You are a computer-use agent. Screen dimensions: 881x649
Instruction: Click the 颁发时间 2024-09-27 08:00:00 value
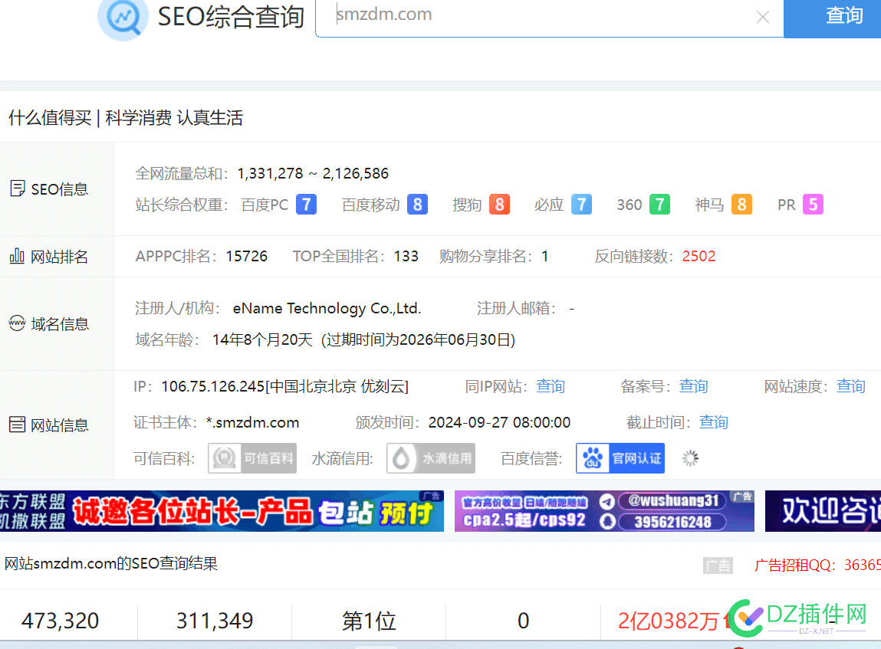coord(499,422)
